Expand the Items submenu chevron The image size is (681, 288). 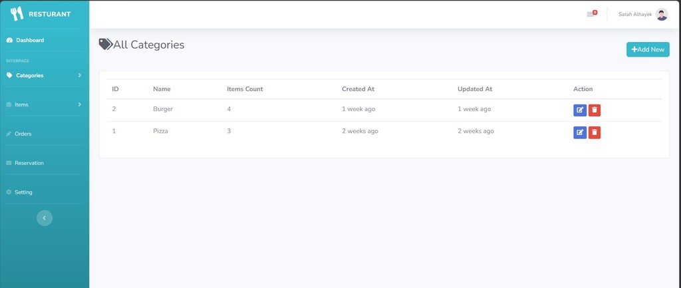point(80,104)
